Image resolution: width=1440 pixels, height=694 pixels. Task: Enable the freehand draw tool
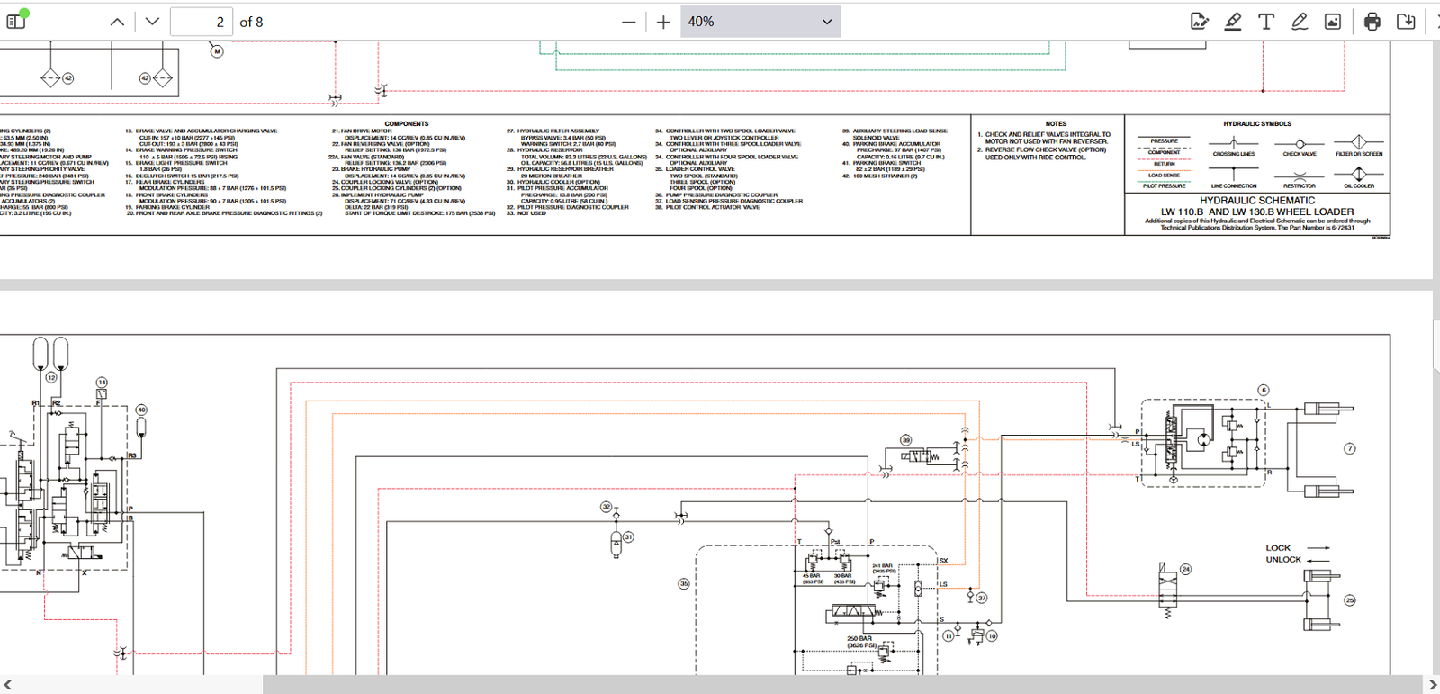coord(1300,22)
